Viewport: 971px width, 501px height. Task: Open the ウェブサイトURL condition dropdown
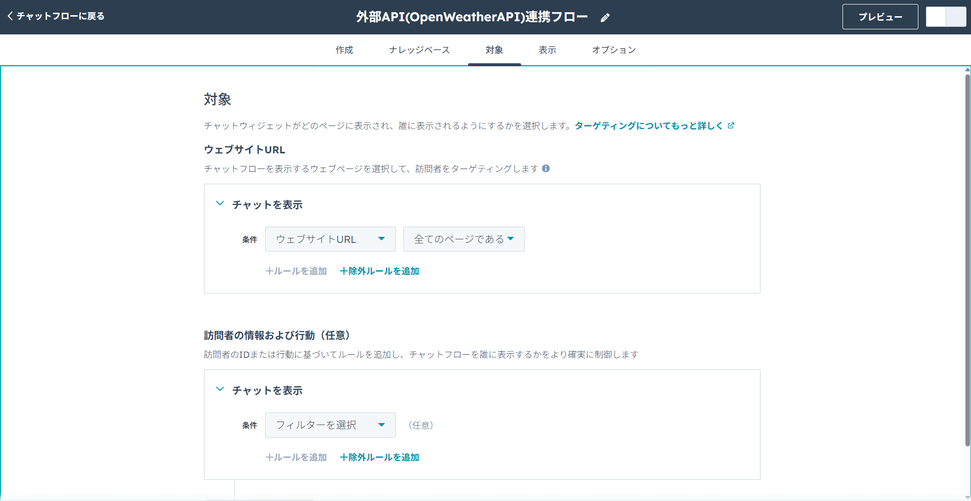[x=330, y=239]
